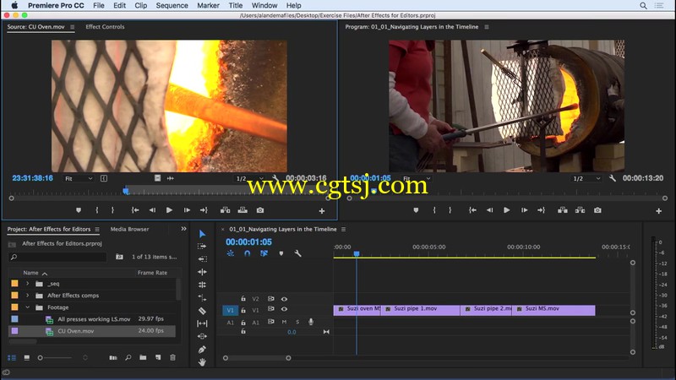676x380 pixels.
Task: Click Extract button in Program monitor
Action: 580,210
